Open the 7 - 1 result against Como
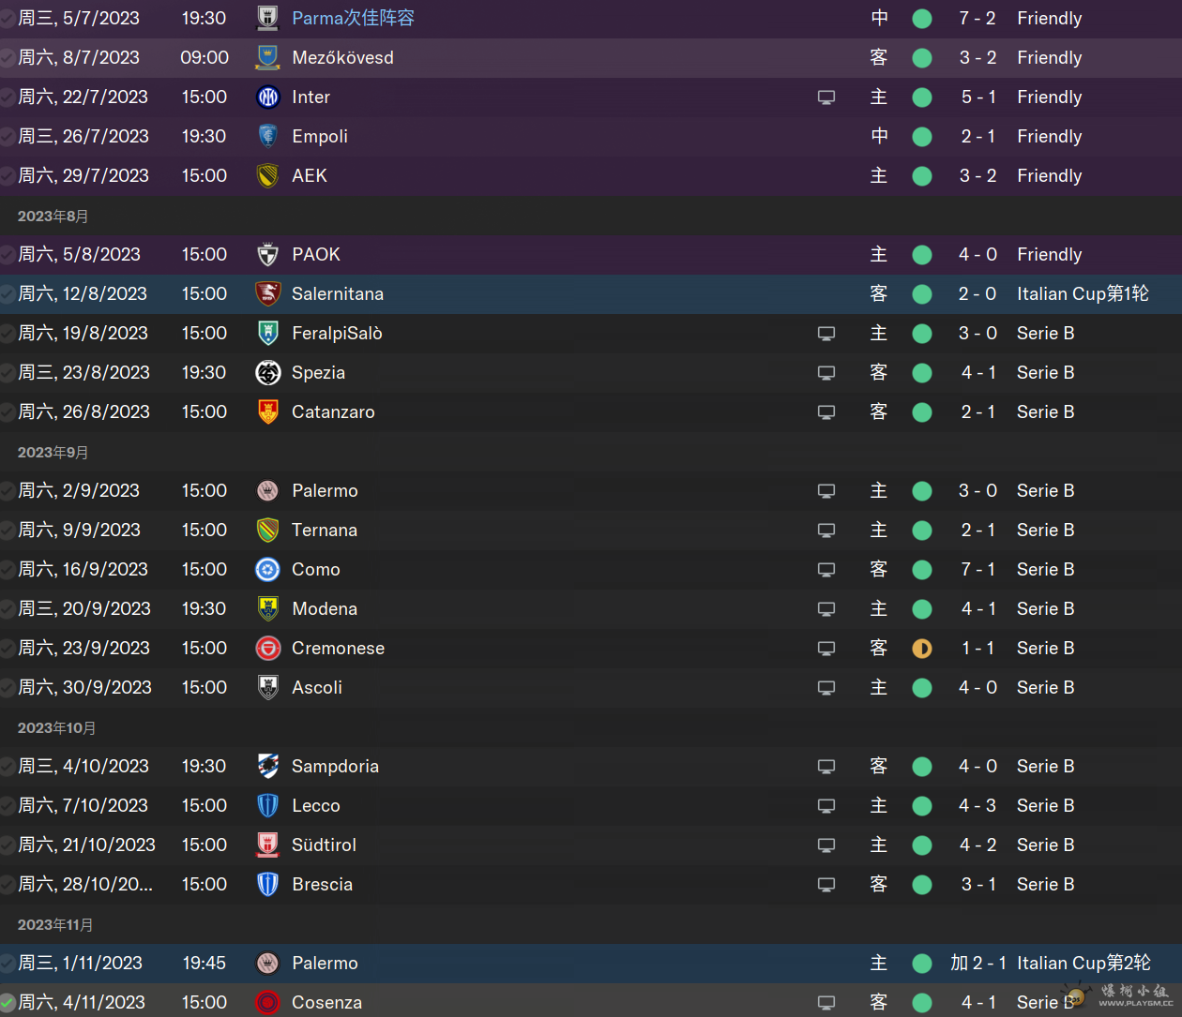 pyautogui.click(x=978, y=569)
